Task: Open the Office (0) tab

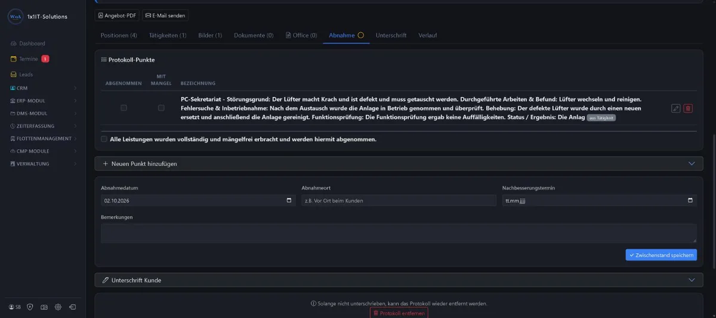Action: (x=301, y=35)
